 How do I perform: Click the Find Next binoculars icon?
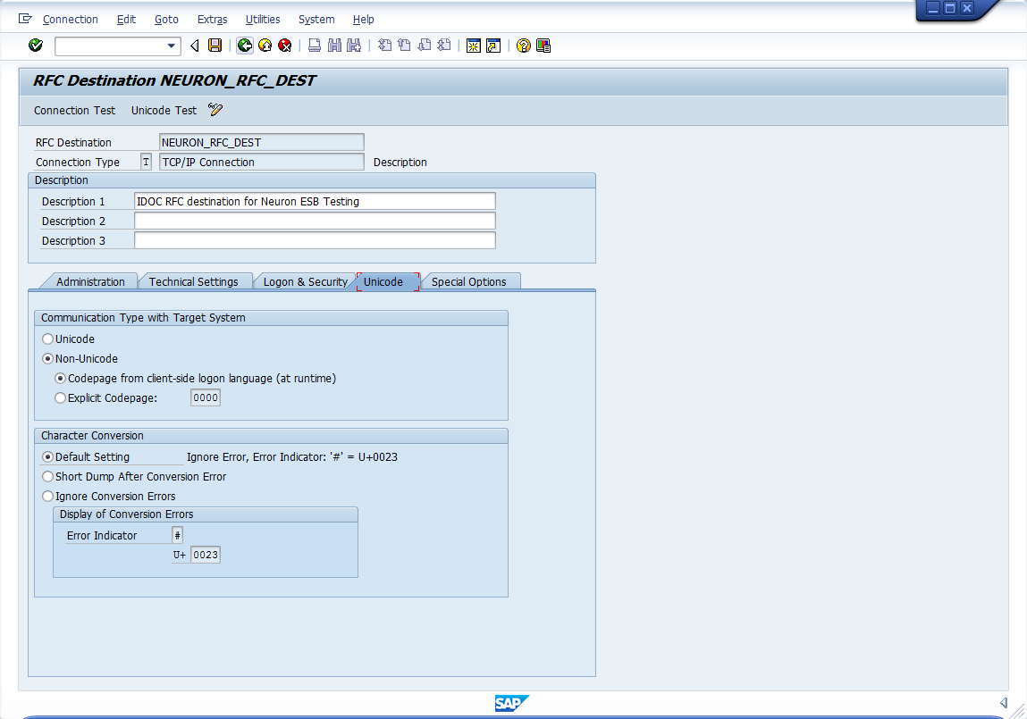(354, 46)
